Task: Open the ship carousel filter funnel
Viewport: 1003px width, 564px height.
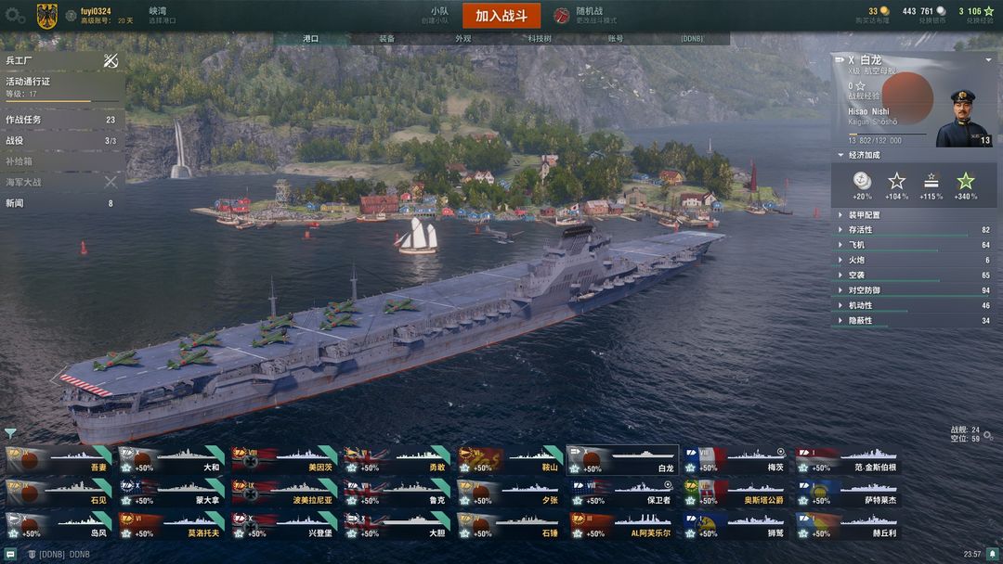Action: tap(10, 434)
